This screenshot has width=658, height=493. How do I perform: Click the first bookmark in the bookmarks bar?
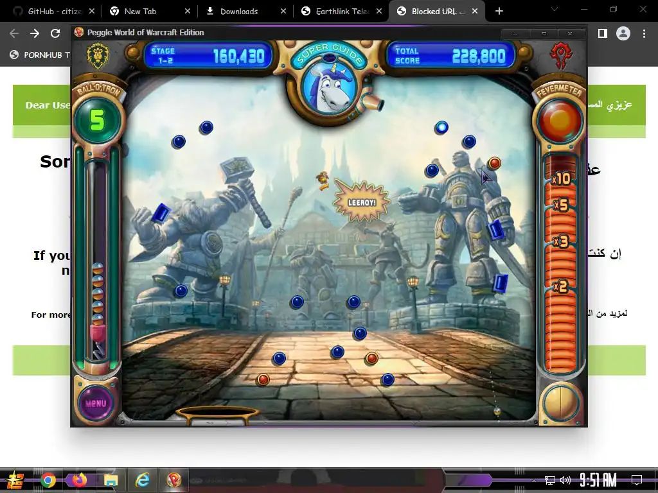click(x=40, y=55)
